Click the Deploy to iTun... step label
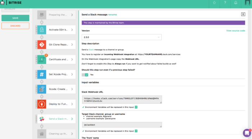This screenshot has width=252, height=139. click(58, 104)
